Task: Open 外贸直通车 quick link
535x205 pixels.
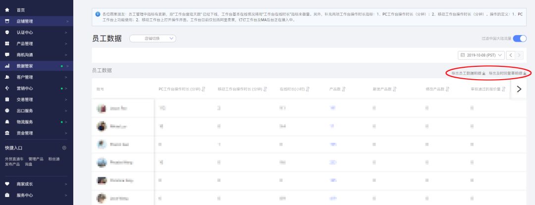Action: [x=14, y=159]
